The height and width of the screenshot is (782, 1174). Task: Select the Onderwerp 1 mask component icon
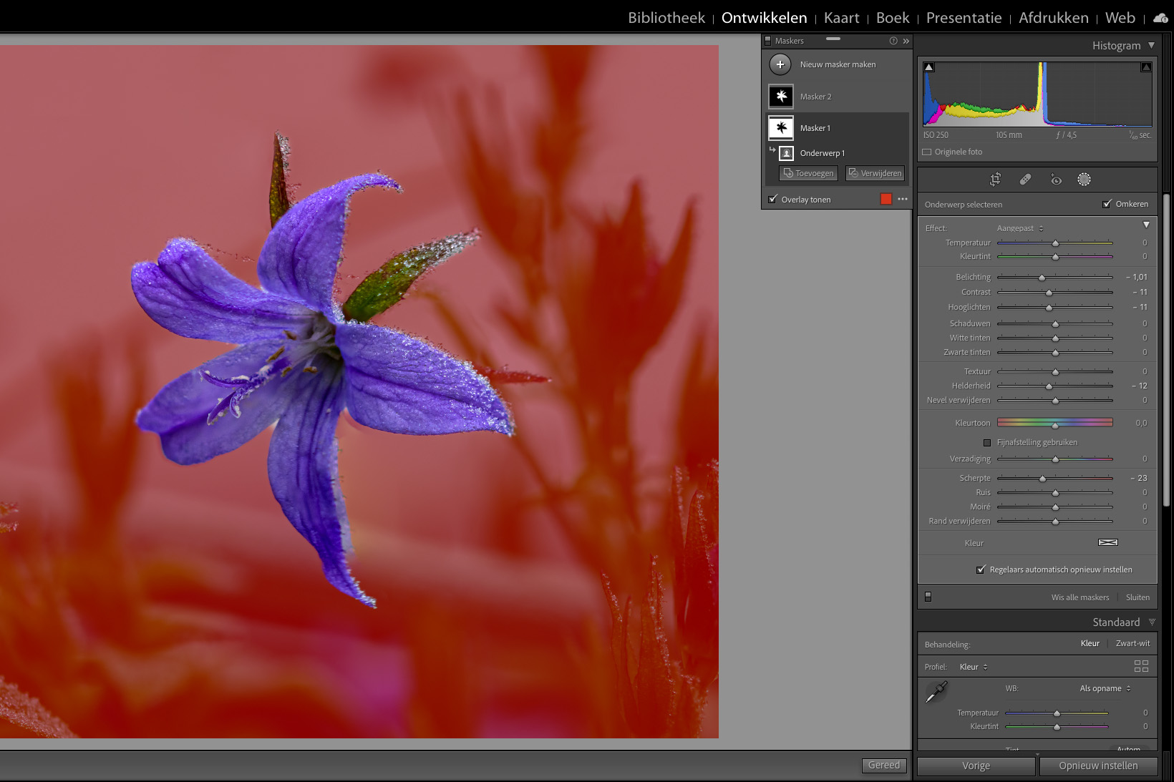[x=786, y=153]
